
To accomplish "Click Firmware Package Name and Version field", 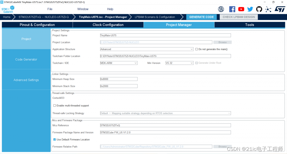I will point(165,132).
